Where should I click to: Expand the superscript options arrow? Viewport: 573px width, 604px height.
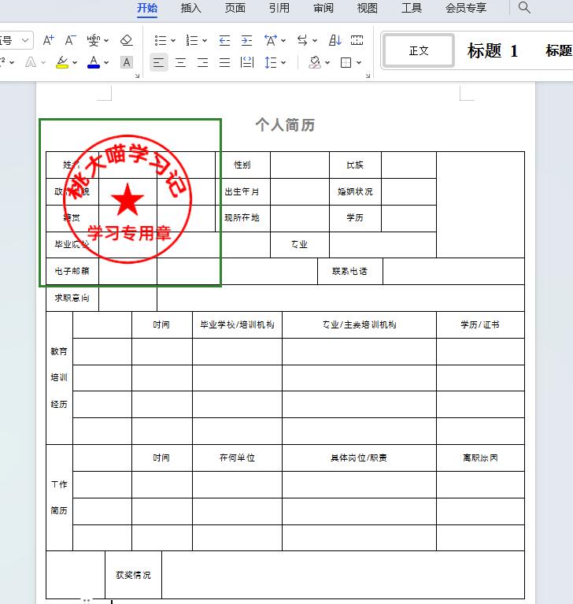12,62
